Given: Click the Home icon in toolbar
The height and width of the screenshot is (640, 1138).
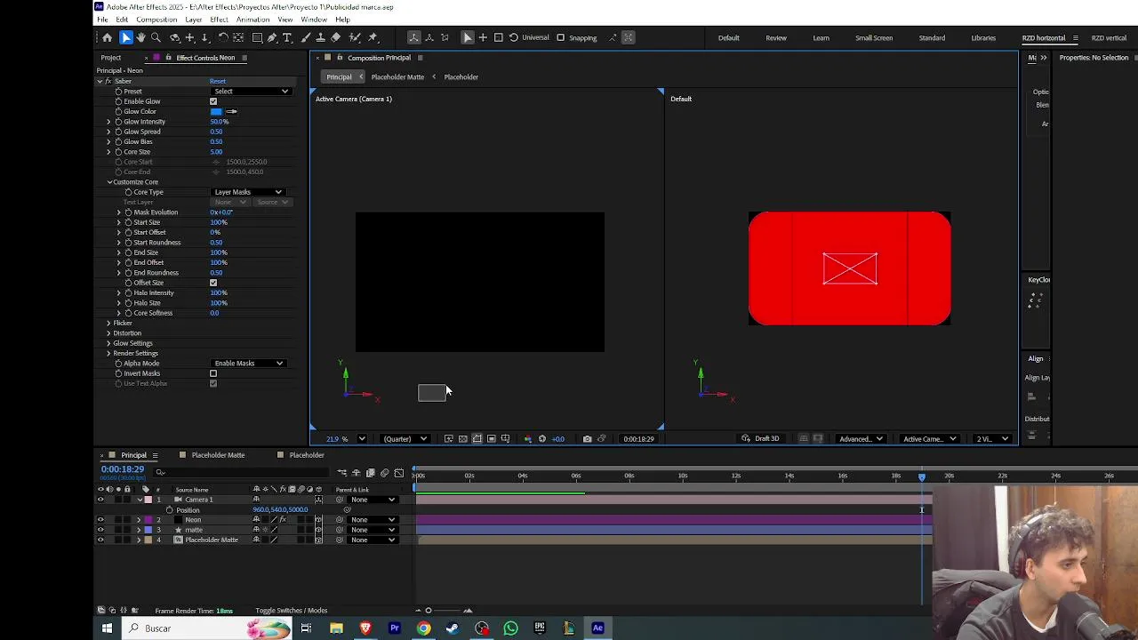Looking at the screenshot, I should pyautogui.click(x=108, y=37).
